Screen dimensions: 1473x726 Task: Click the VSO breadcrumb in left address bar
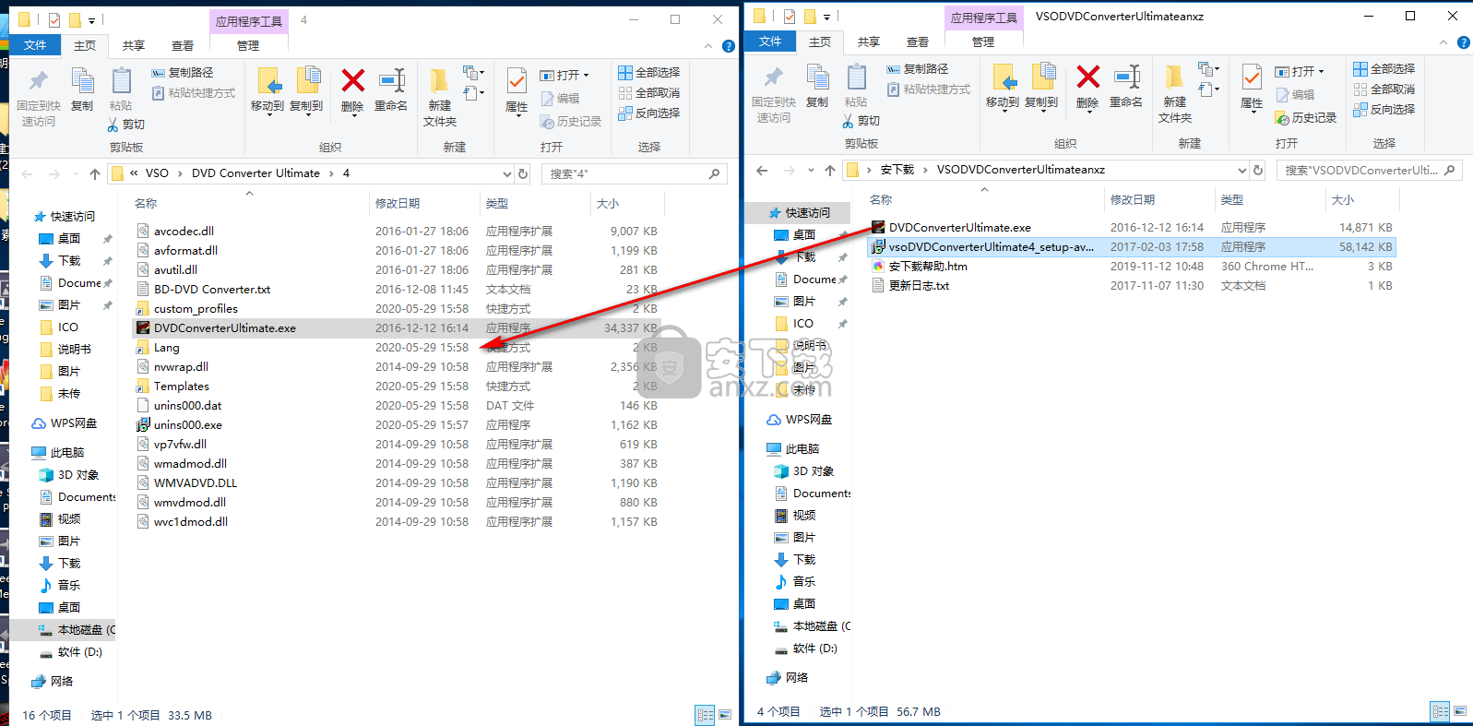coord(157,173)
